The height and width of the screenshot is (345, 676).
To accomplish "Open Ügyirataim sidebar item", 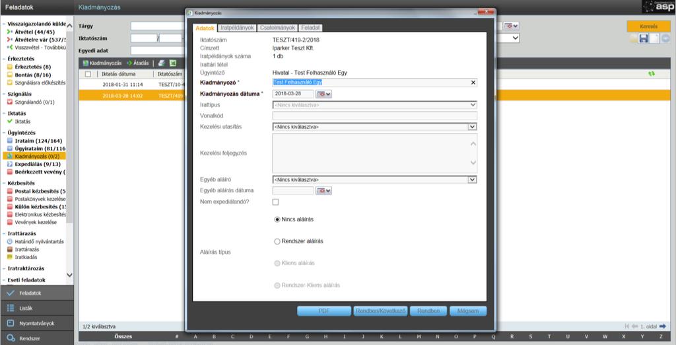I will [x=36, y=149].
